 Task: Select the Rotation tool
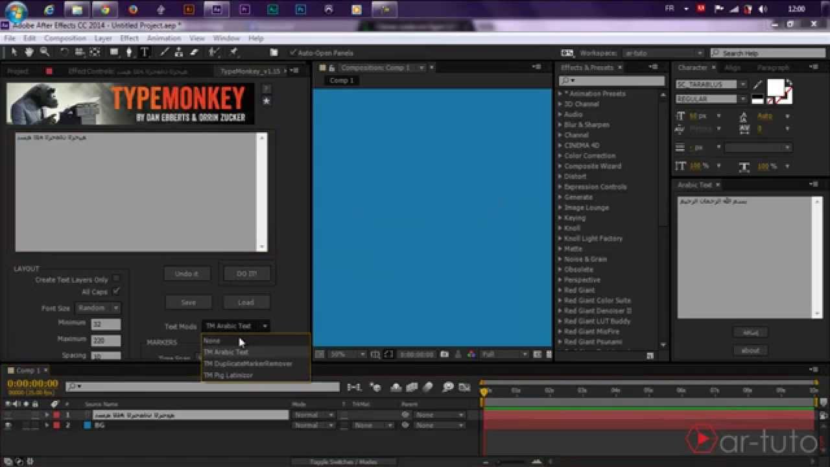click(x=64, y=53)
